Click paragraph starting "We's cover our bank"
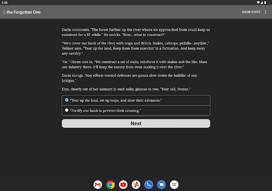Screen dimensions: 272x191 coord(135,48)
